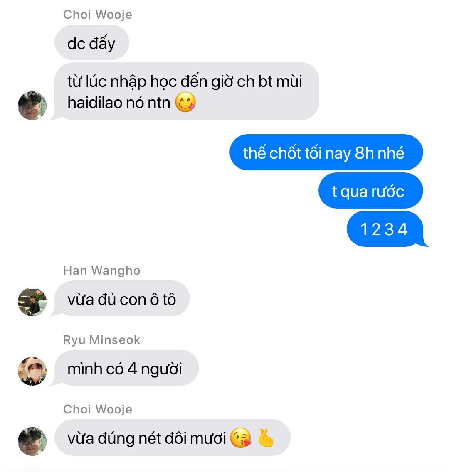Select the 'mình có 4 người' message
The image size is (449, 472).
126,368
